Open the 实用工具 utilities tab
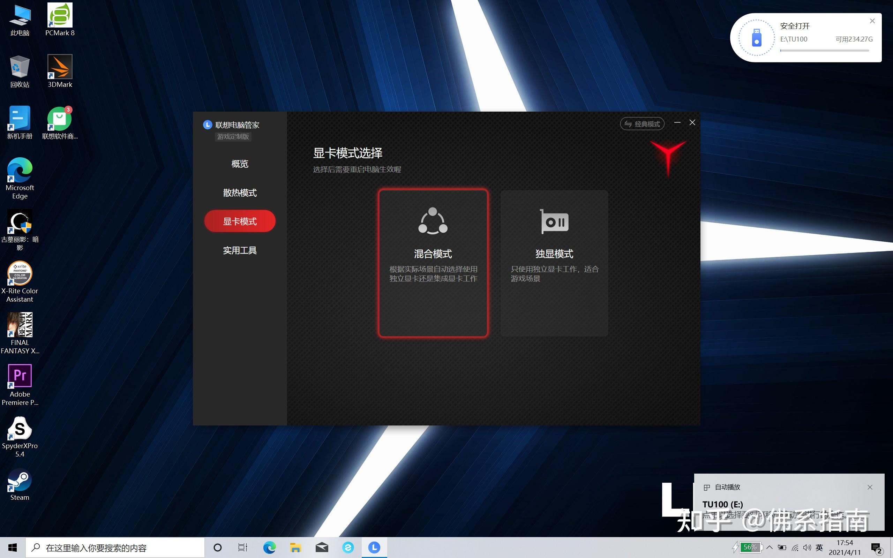Viewport: 893px width, 558px height. point(240,251)
